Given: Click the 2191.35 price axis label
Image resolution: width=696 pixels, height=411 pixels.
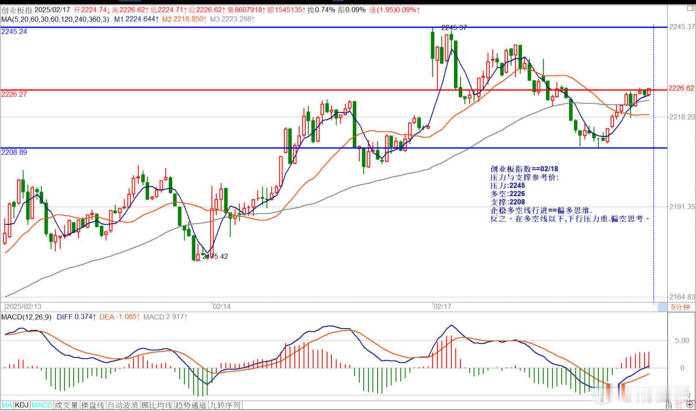Looking at the screenshot, I should (682, 207).
